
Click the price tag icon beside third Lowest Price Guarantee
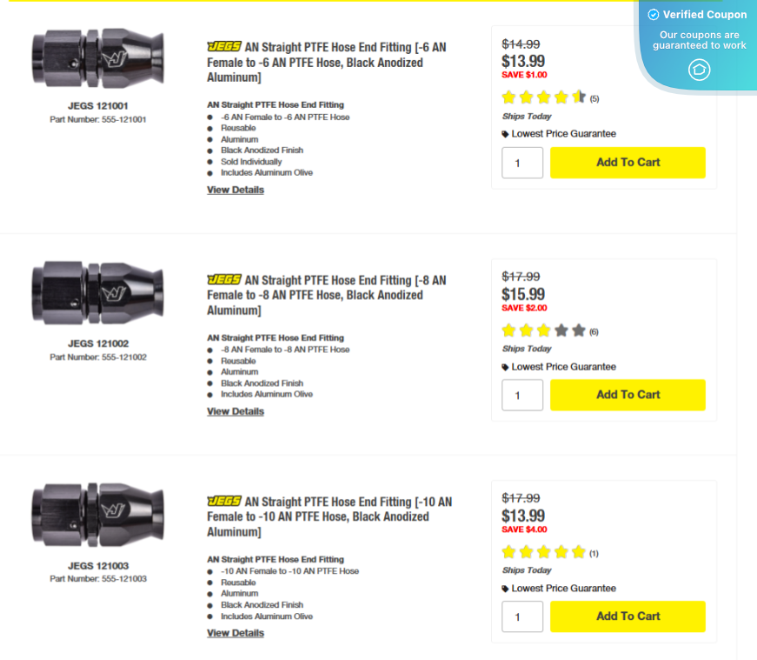coord(505,588)
